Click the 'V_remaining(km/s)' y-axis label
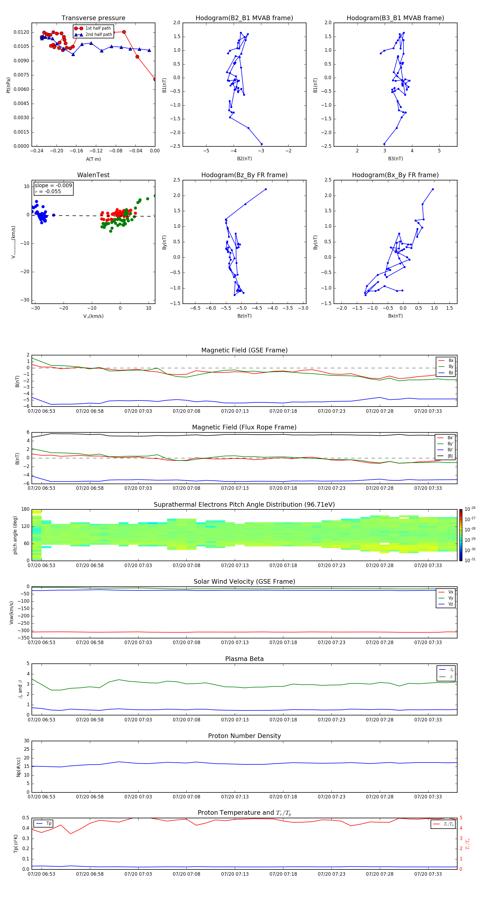Screen dimensions: 489x898 pyautogui.click(x=13, y=242)
